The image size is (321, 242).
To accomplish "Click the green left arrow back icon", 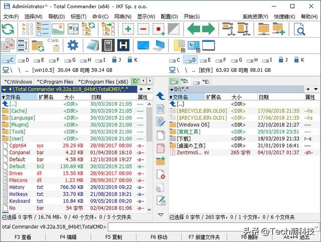I will point(193,29).
